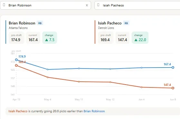
Task: Select Isiah Pacheco current 147.4 stat box
Action: pyautogui.click(x=122, y=38)
